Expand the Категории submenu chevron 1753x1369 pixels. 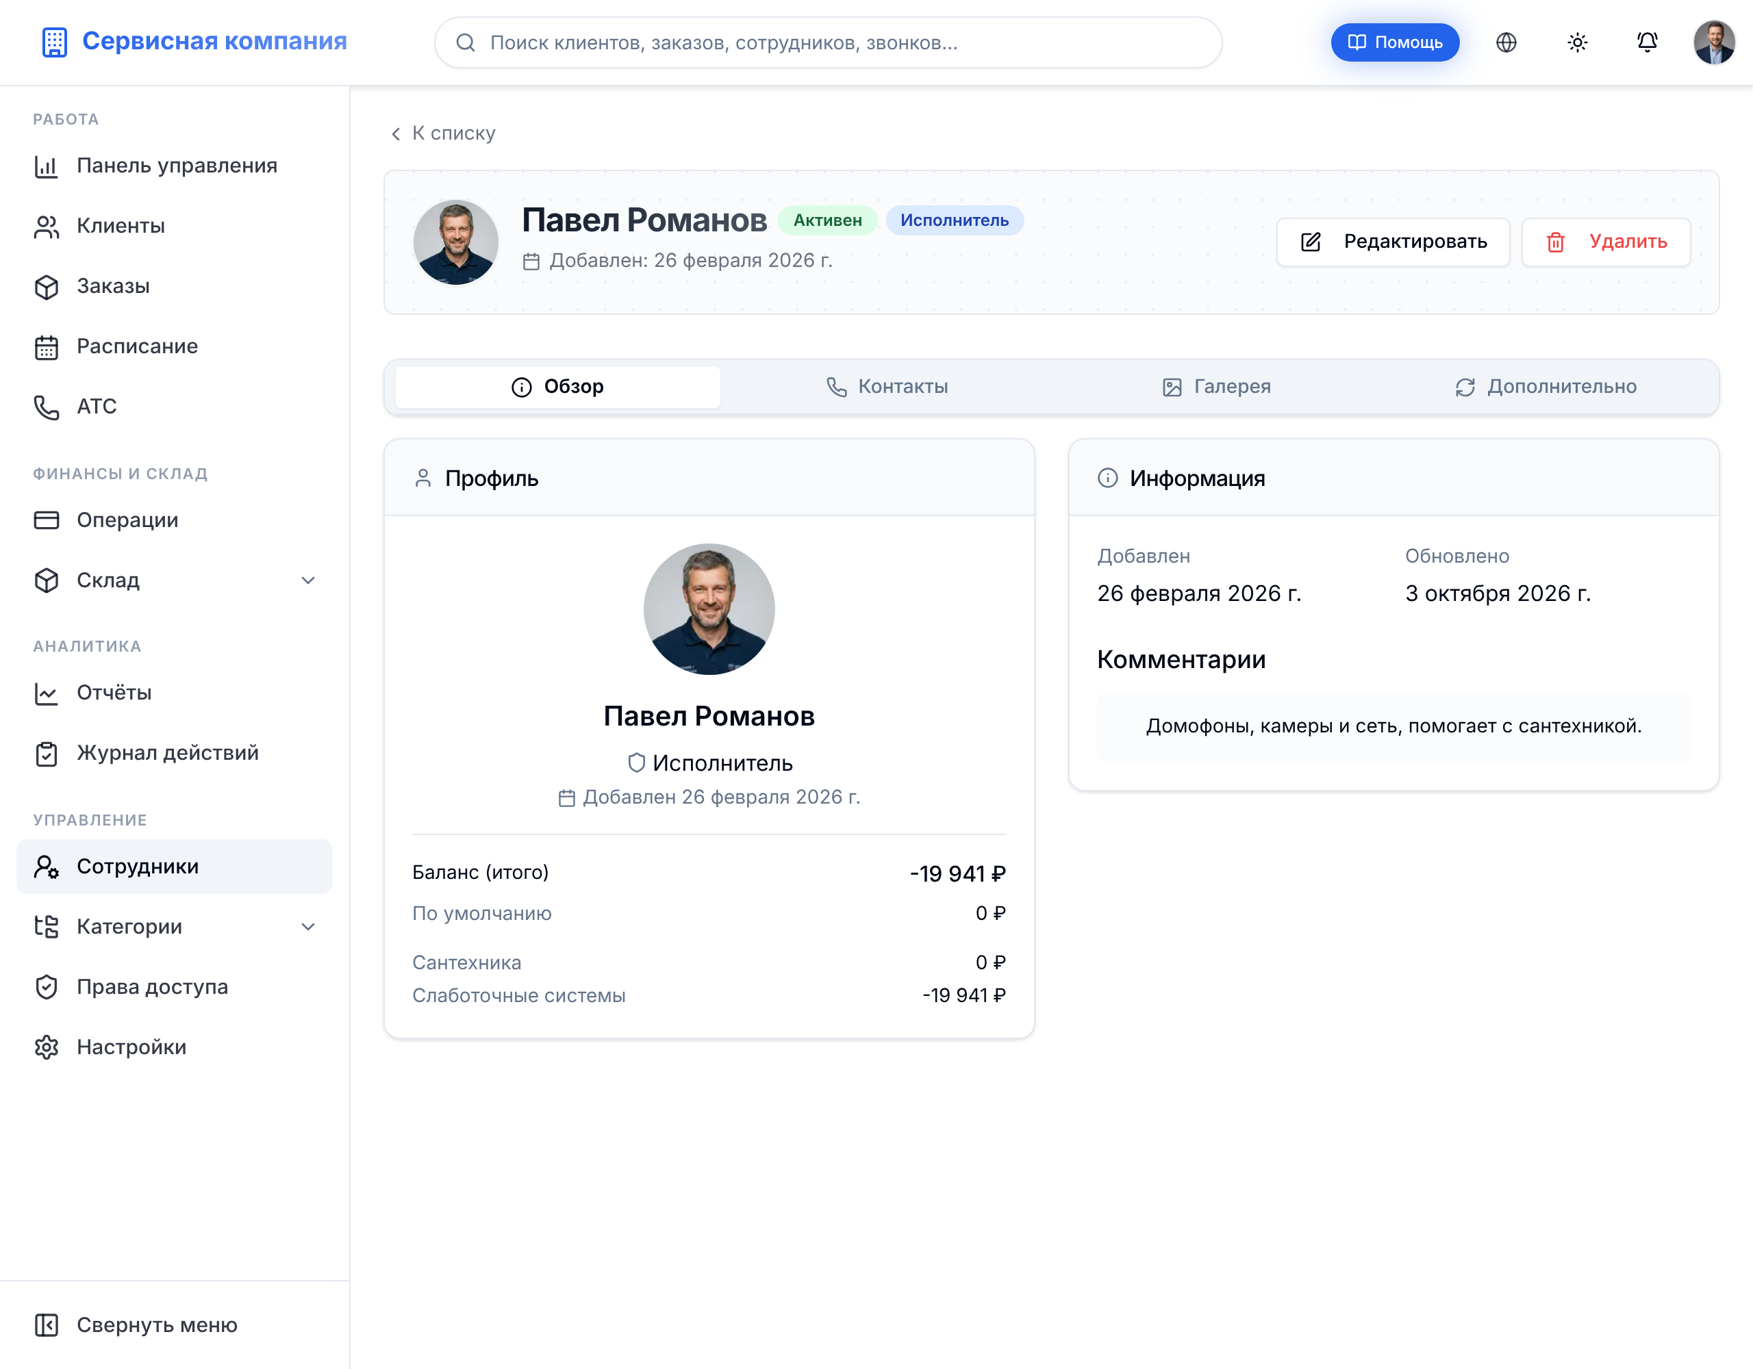click(308, 927)
